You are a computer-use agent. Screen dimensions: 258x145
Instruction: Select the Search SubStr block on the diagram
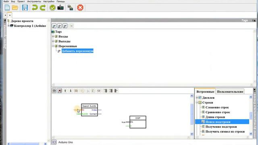(x=89, y=110)
